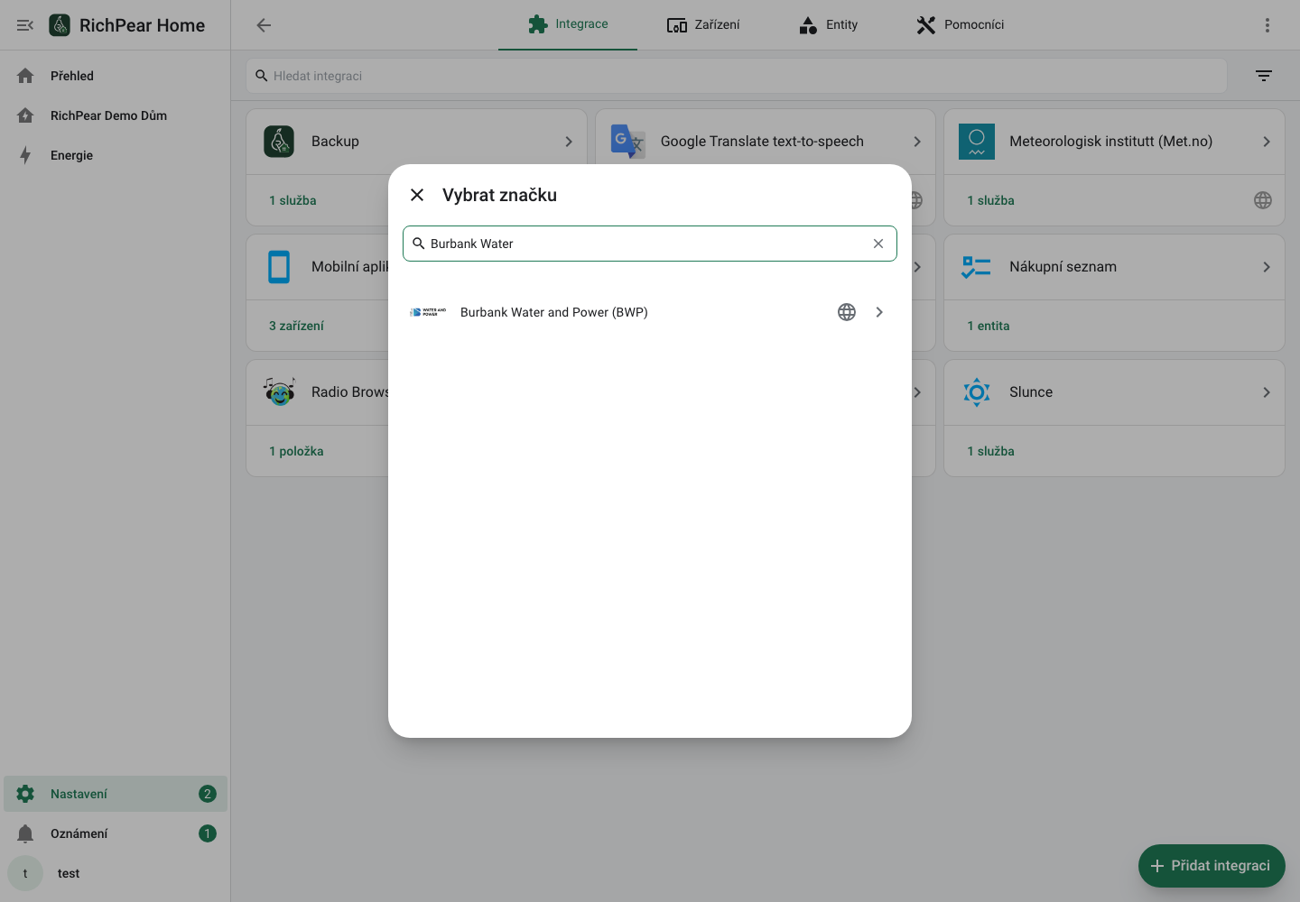Open Oznámení in the sidebar
Image resolution: width=1300 pixels, height=902 pixels.
pos(116,833)
